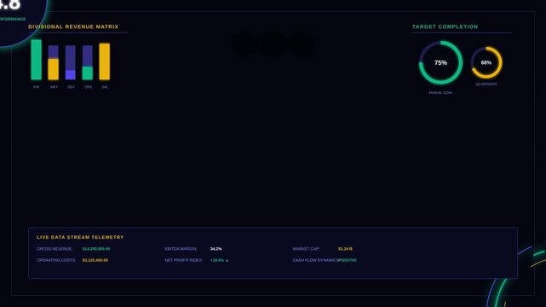Click the EBITDA Margin label
The height and width of the screenshot is (307, 546).
click(x=181, y=249)
